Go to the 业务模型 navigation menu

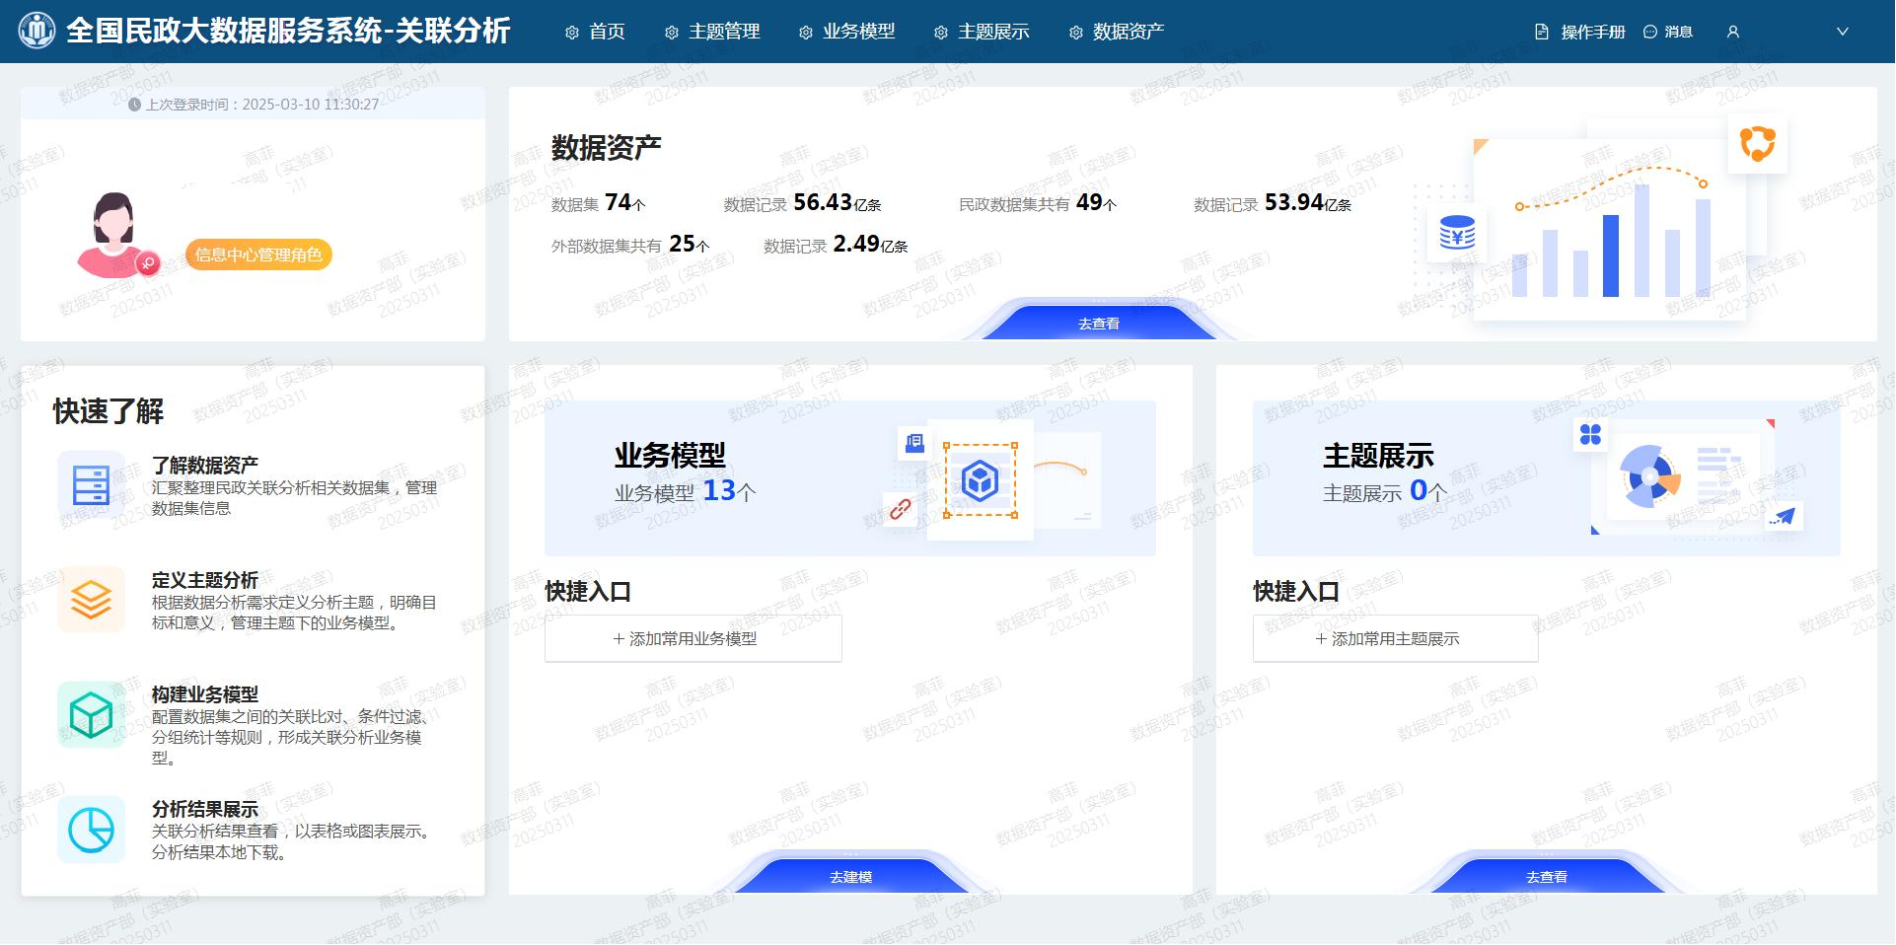click(846, 33)
